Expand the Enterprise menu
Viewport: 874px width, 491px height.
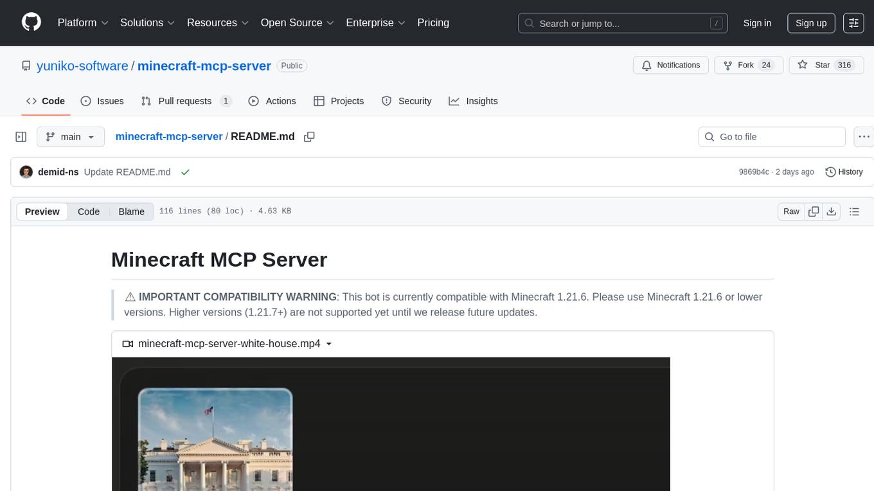375,22
